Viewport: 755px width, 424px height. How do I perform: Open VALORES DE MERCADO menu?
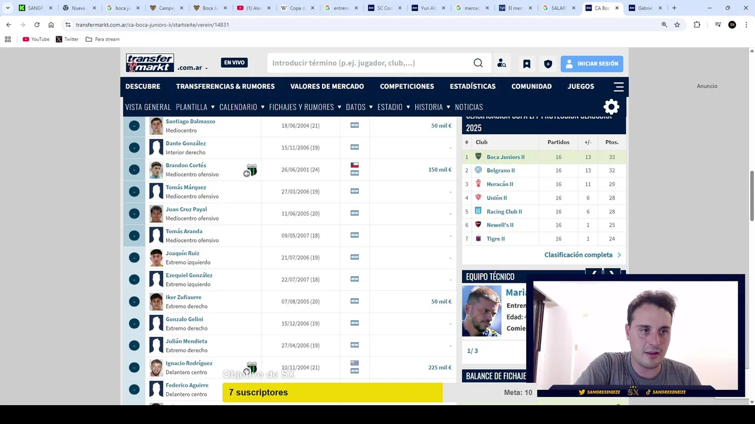(327, 87)
